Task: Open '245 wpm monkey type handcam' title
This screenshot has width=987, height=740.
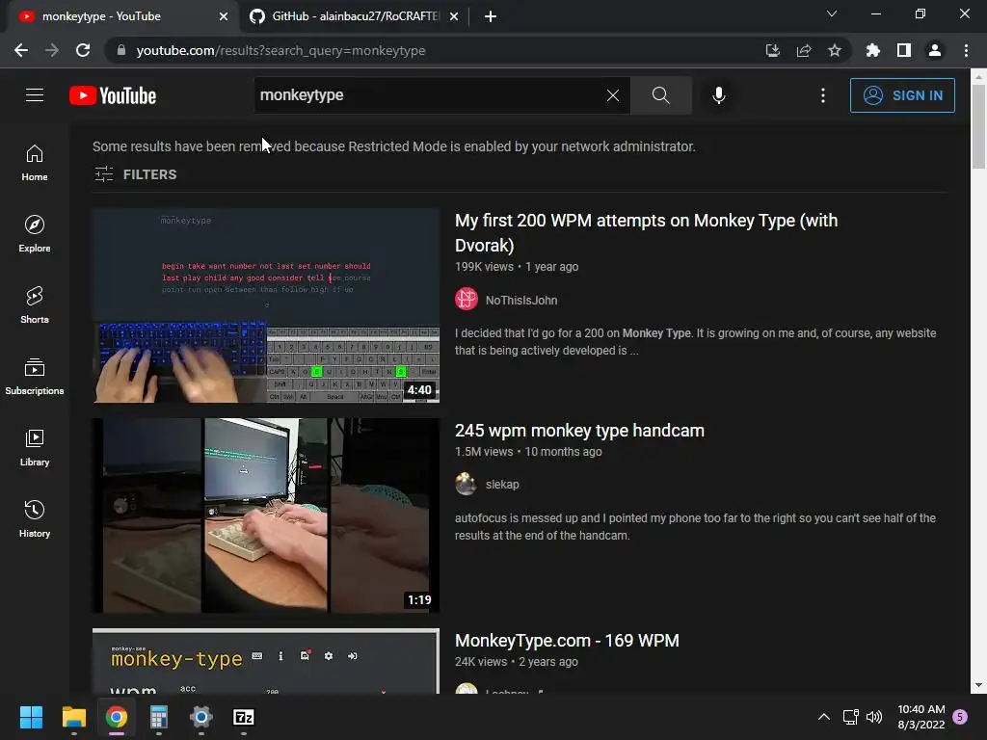Action: point(579,431)
